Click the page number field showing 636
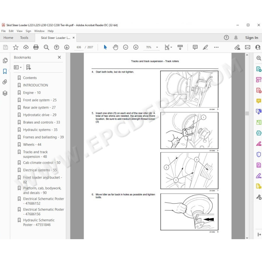This screenshot has width=262, height=262. (x=79, y=47)
